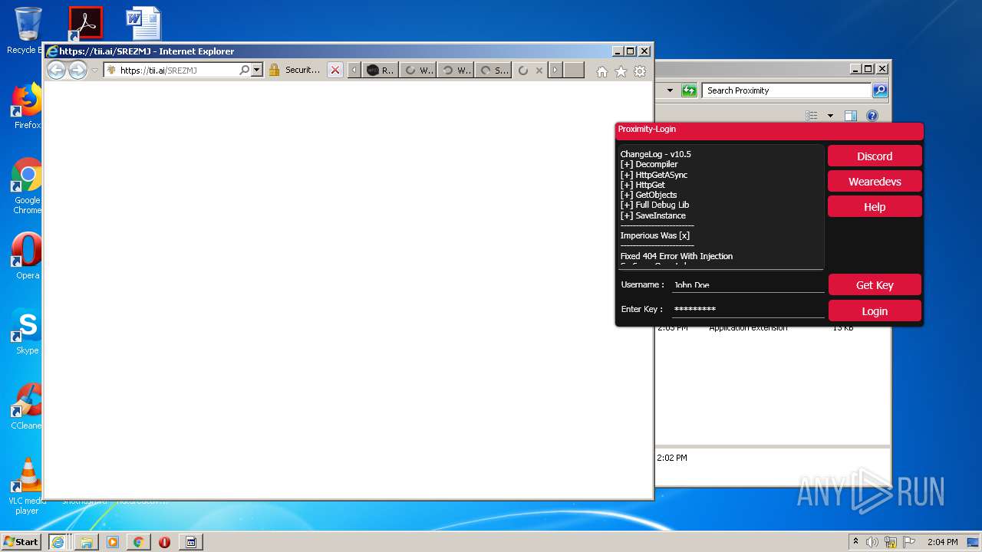Open IE Favorites star
The height and width of the screenshot is (552, 982).
pos(621,71)
